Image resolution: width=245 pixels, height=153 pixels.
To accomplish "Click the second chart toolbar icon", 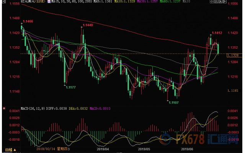I will (x=216, y=2).
